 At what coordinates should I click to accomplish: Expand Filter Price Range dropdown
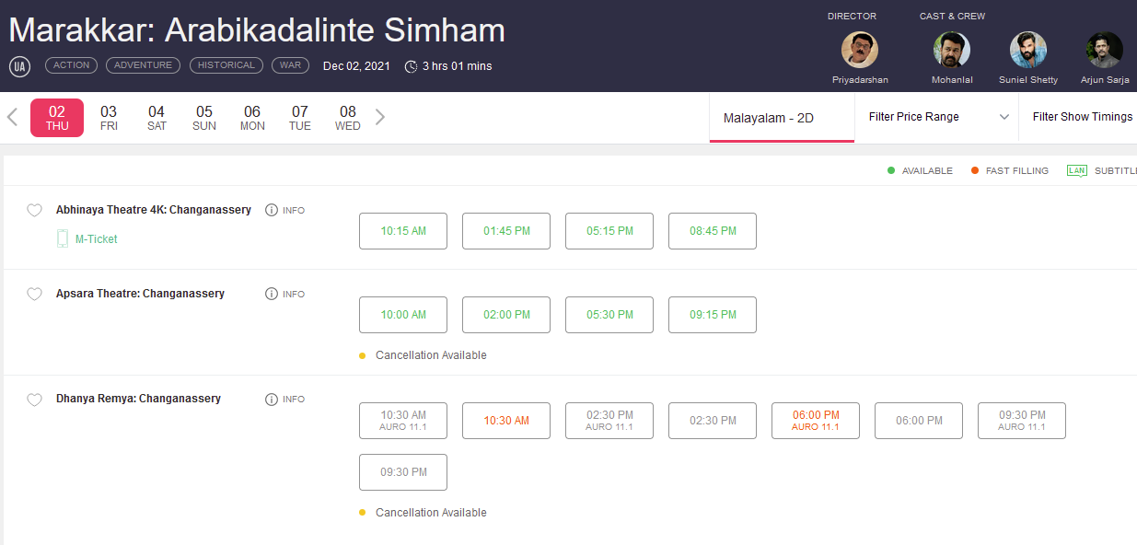click(936, 117)
